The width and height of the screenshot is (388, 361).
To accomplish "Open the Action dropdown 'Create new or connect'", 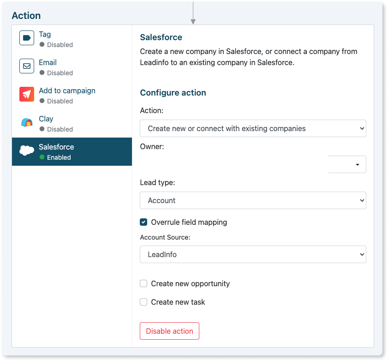I will coord(253,128).
